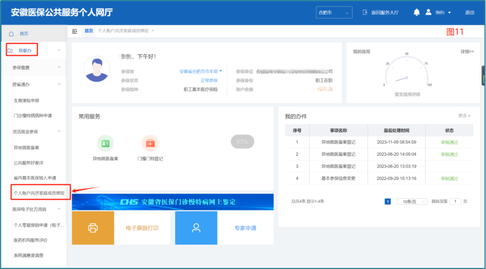Open the 安徽省合肥市市本级 参保地 dropdown
The height and width of the screenshot is (269, 486).
click(x=201, y=71)
